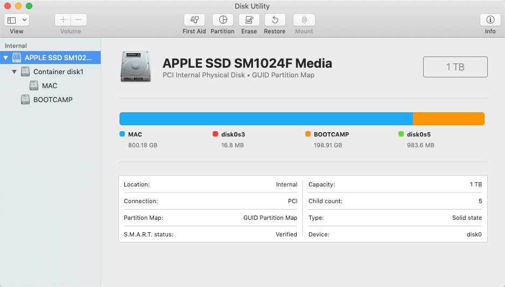The image size is (505, 287).
Task: Run First Aid on the disk
Action: [x=194, y=20]
